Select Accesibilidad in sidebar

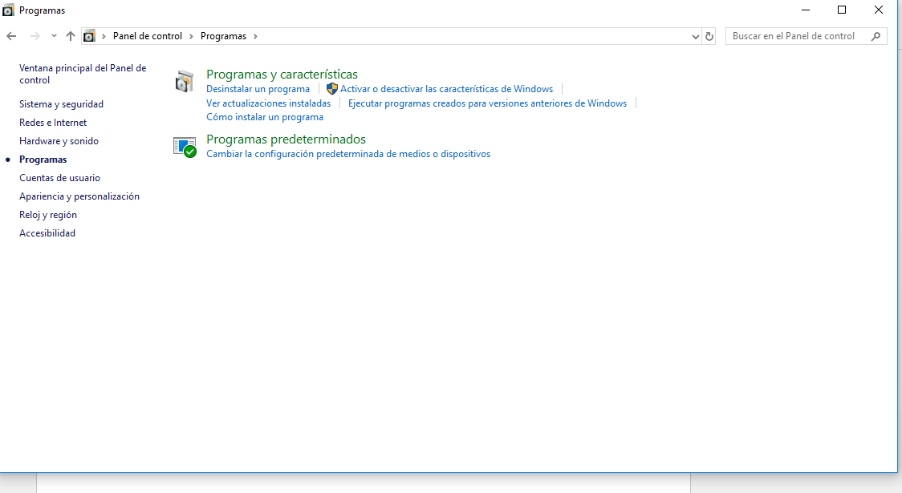(47, 232)
